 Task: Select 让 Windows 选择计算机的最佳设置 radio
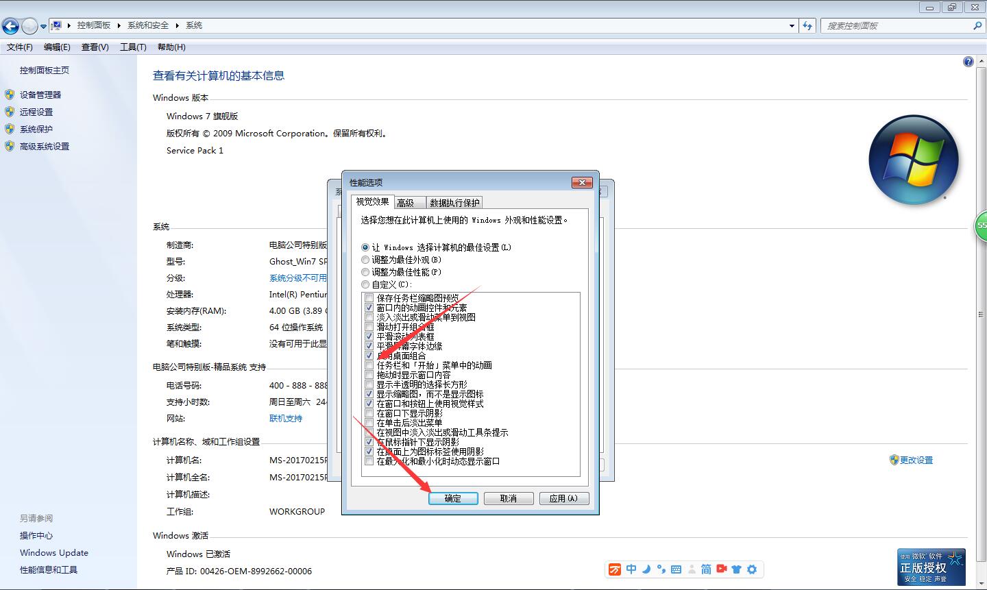[x=365, y=247]
